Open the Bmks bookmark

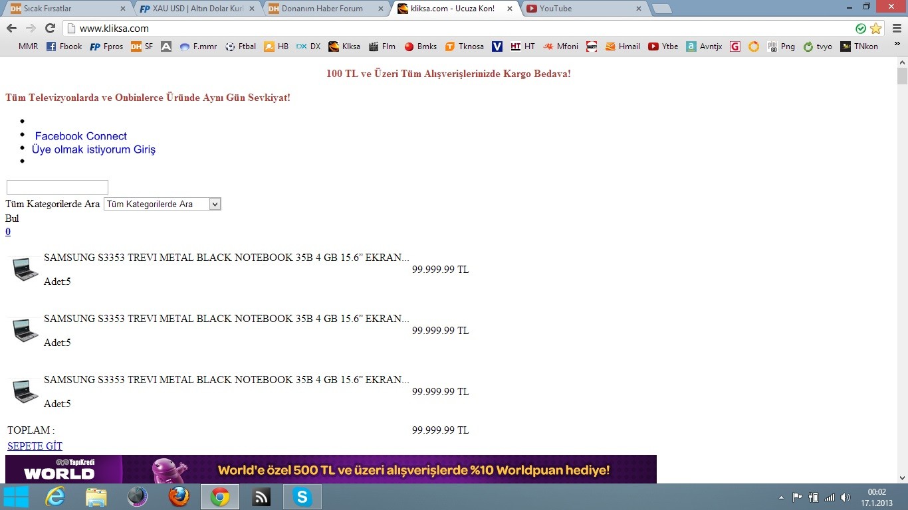[420, 46]
